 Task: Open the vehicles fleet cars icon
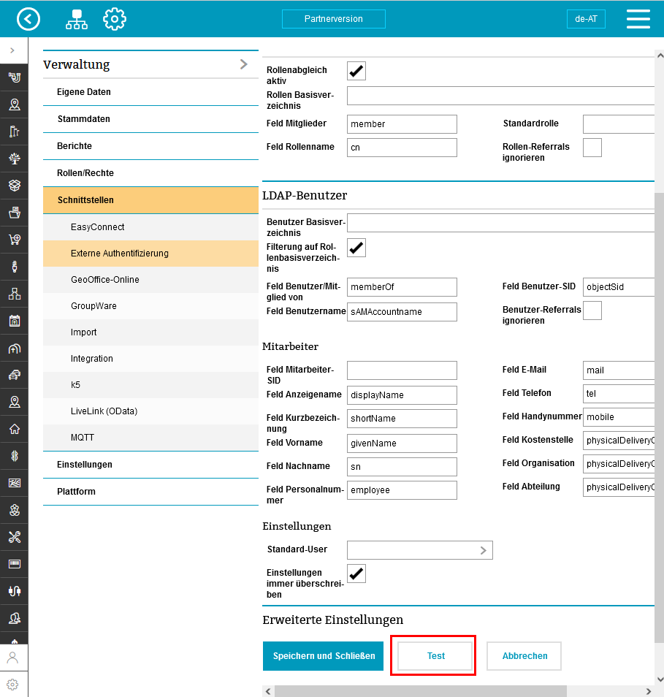pos(15,376)
